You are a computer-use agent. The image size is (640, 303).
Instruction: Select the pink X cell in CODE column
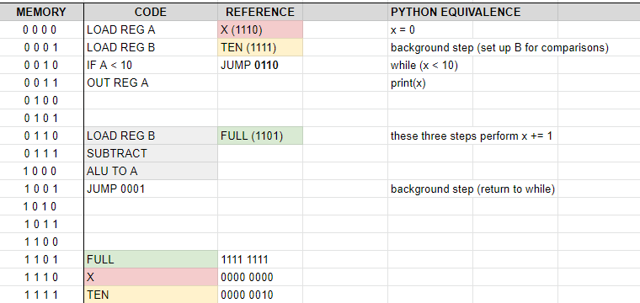pyautogui.click(x=151, y=277)
